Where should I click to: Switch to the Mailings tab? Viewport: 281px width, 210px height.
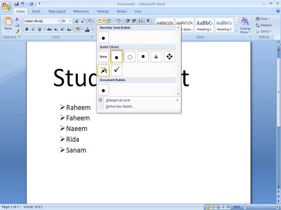(x=103, y=12)
